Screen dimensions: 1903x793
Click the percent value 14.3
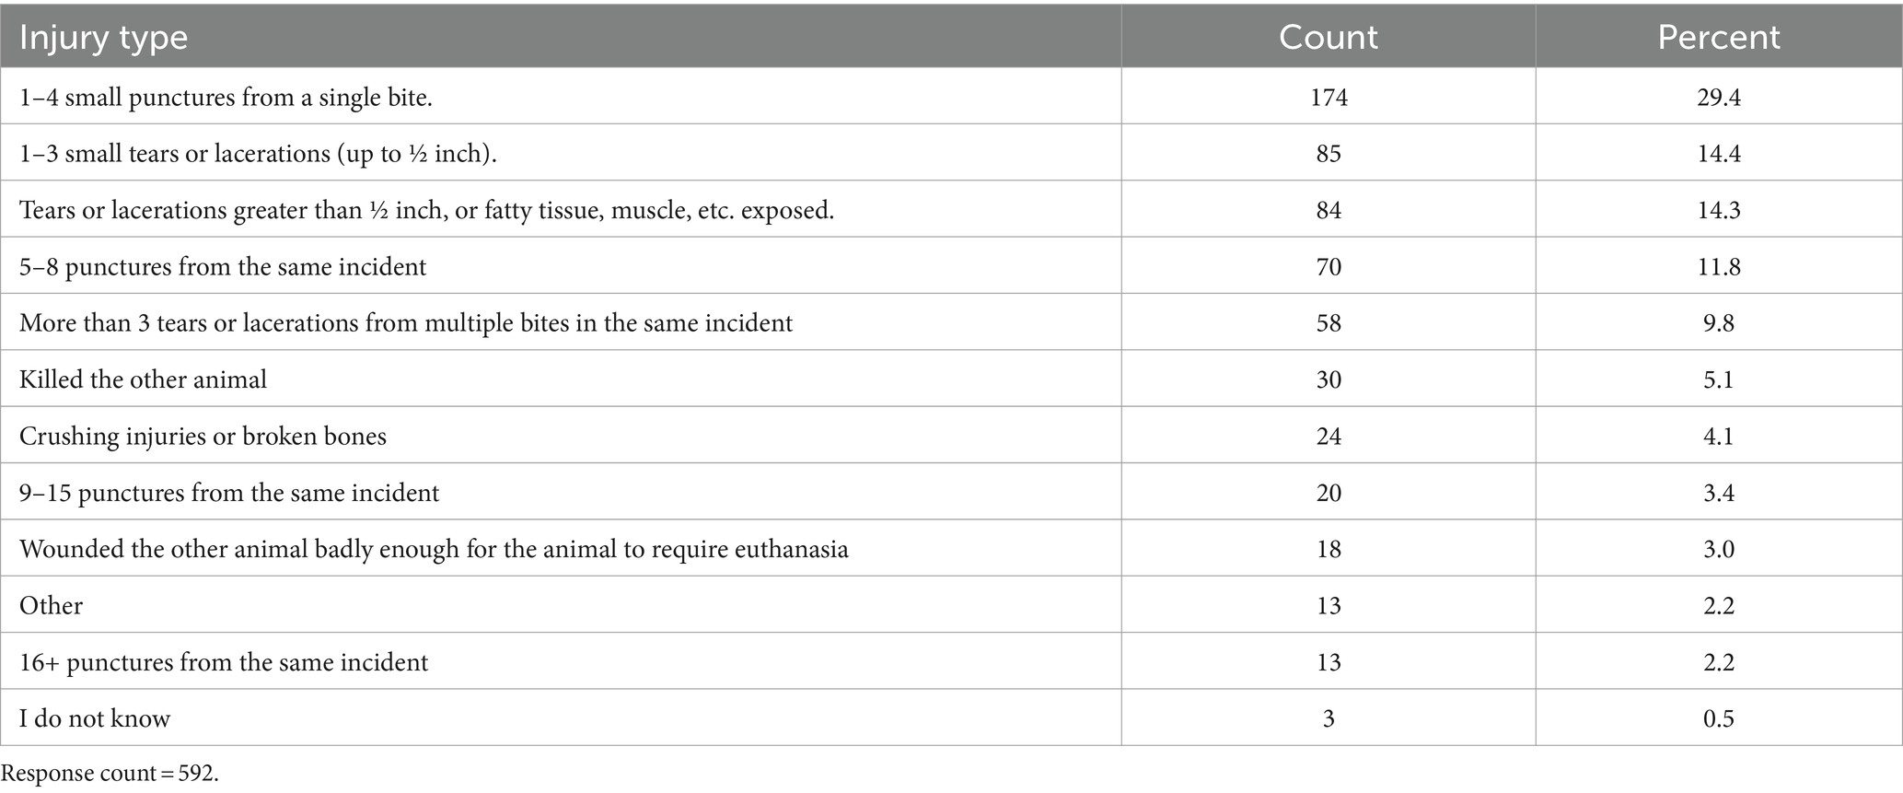pyautogui.click(x=1718, y=210)
